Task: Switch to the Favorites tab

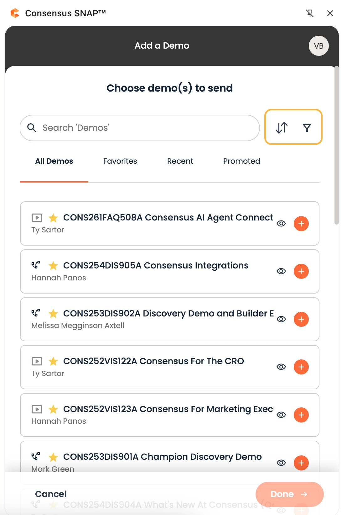Action: click(x=120, y=161)
